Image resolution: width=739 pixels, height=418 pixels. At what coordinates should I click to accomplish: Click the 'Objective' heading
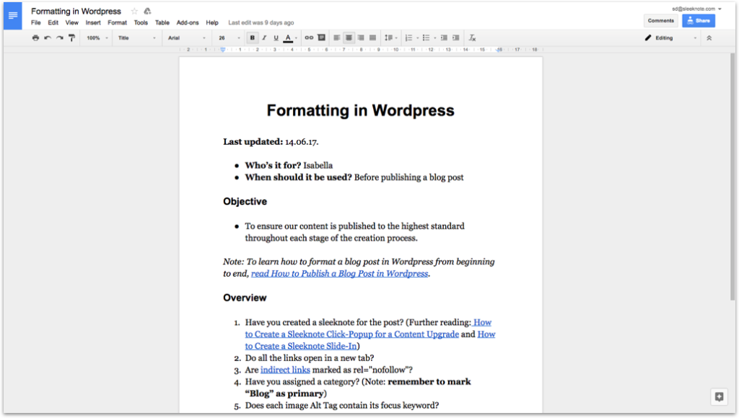coord(245,202)
